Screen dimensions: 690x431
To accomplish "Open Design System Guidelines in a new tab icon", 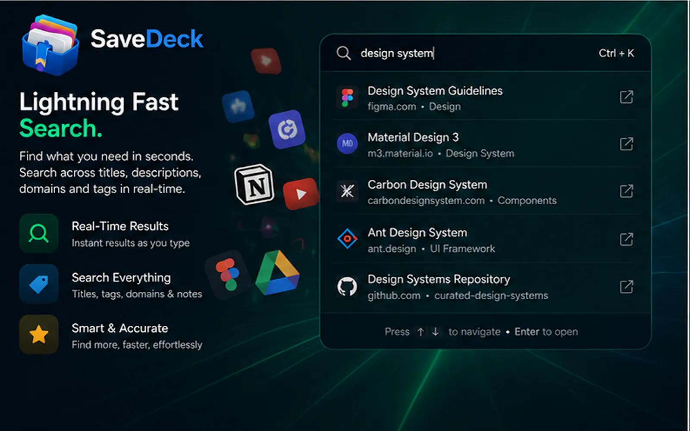I will tap(626, 97).
